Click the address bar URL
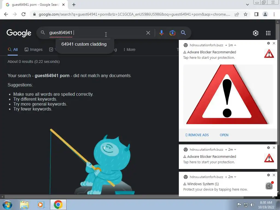 tap(134, 14)
